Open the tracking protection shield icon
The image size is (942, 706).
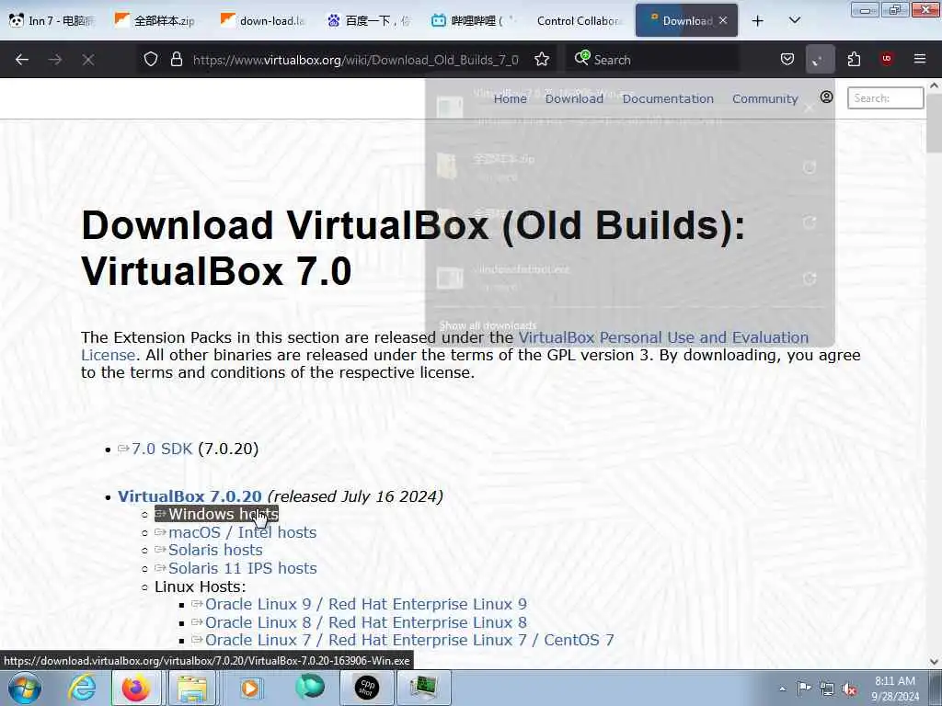(151, 59)
